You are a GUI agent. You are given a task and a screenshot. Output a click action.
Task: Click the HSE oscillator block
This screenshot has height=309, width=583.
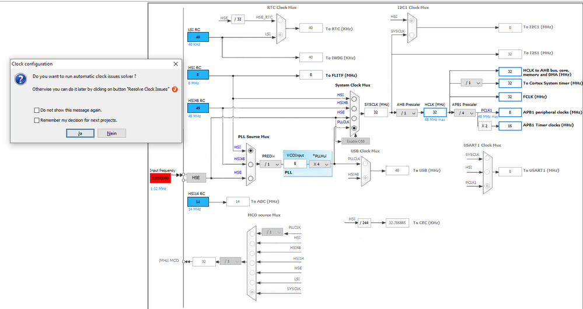196,177
